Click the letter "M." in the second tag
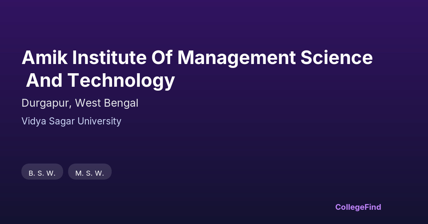This screenshot has width=428, height=224. point(79,173)
